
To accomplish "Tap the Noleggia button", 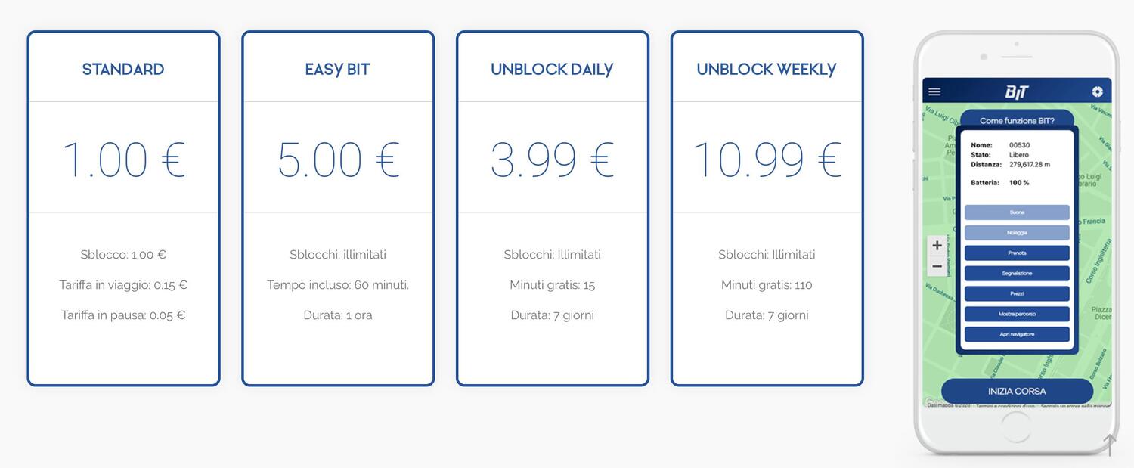I will (x=1017, y=233).
